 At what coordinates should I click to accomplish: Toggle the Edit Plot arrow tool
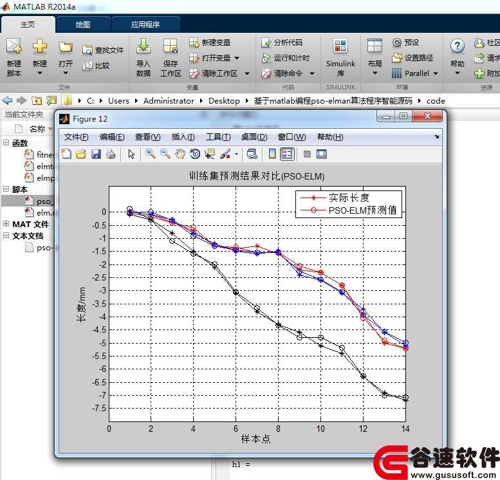pyautogui.click(x=131, y=154)
